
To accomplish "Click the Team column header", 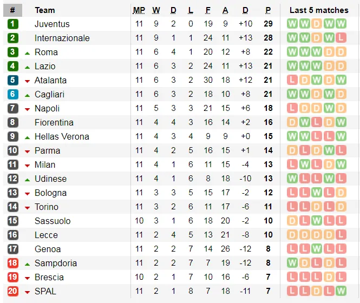I will (x=45, y=10).
